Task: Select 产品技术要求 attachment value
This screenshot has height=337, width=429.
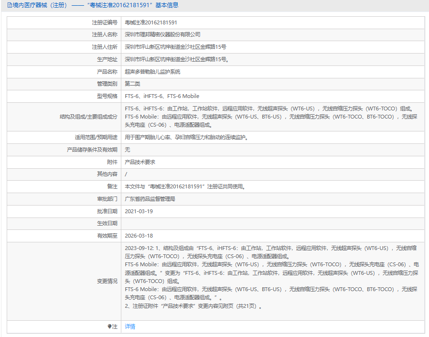Action: 140,162
